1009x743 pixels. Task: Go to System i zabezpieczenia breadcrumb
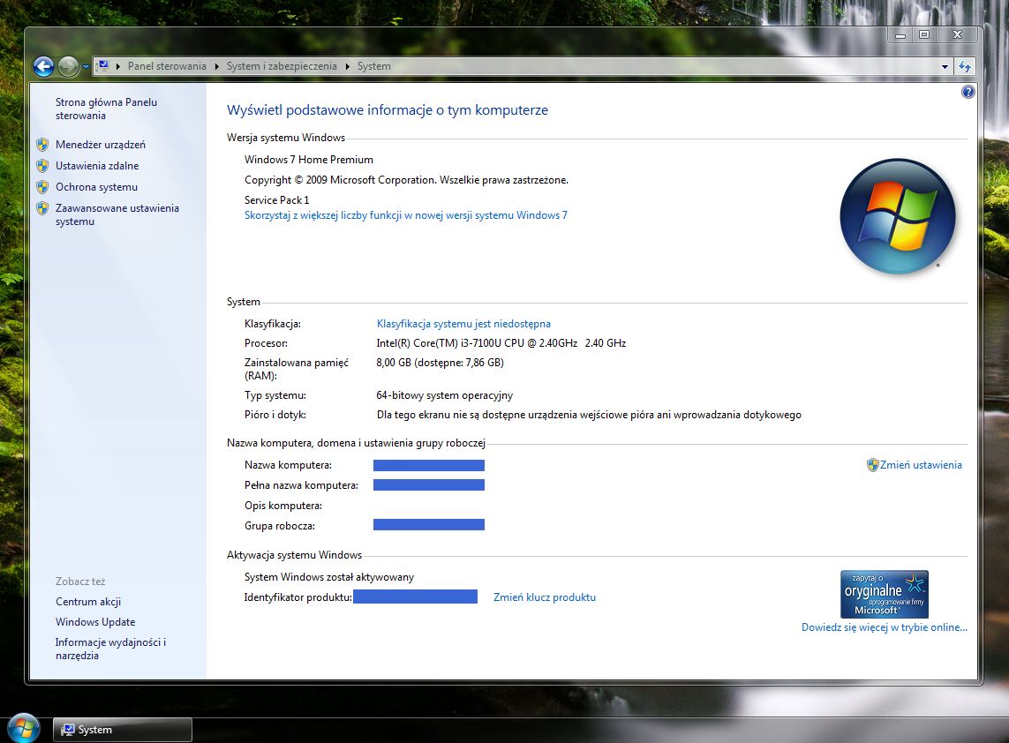282,66
